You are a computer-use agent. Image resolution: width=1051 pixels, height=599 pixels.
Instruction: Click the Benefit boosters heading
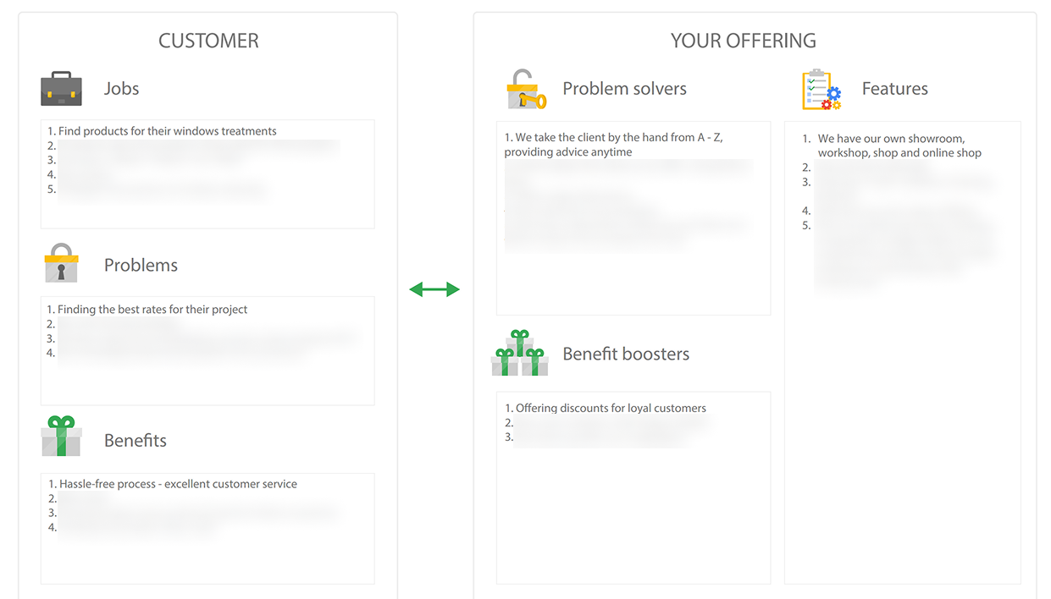[626, 354]
